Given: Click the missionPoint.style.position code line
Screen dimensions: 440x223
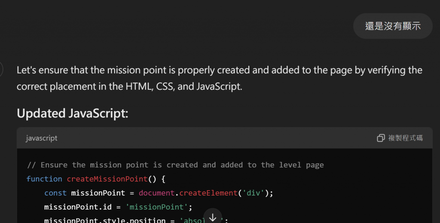Looking at the screenshot, I should pos(136,220).
